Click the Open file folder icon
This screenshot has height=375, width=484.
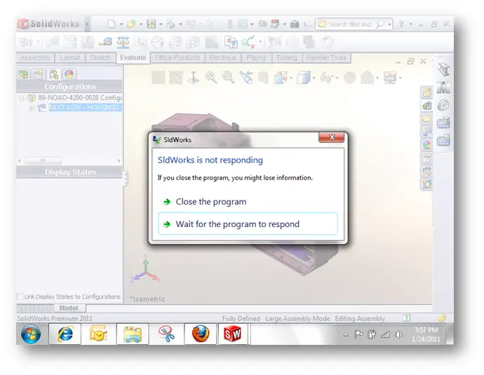pyautogui.click(x=131, y=24)
